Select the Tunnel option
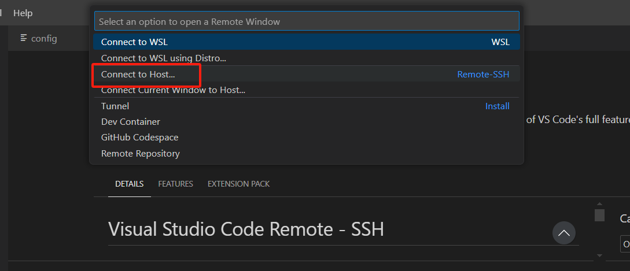This screenshot has height=271, width=630. point(307,106)
